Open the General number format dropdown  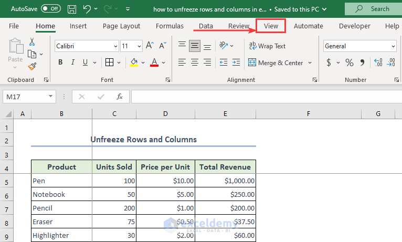click(x=393, y=46)
